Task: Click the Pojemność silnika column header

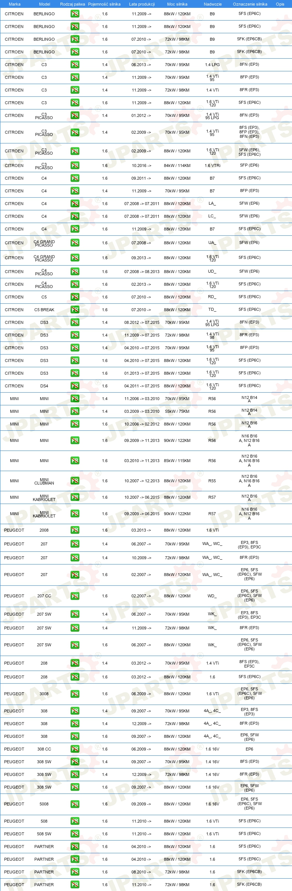Action: tap(104, 4)
